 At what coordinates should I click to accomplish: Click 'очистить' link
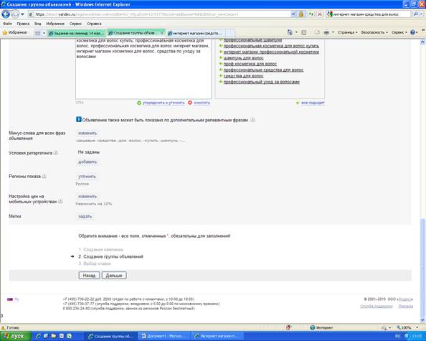coord(202,103)
